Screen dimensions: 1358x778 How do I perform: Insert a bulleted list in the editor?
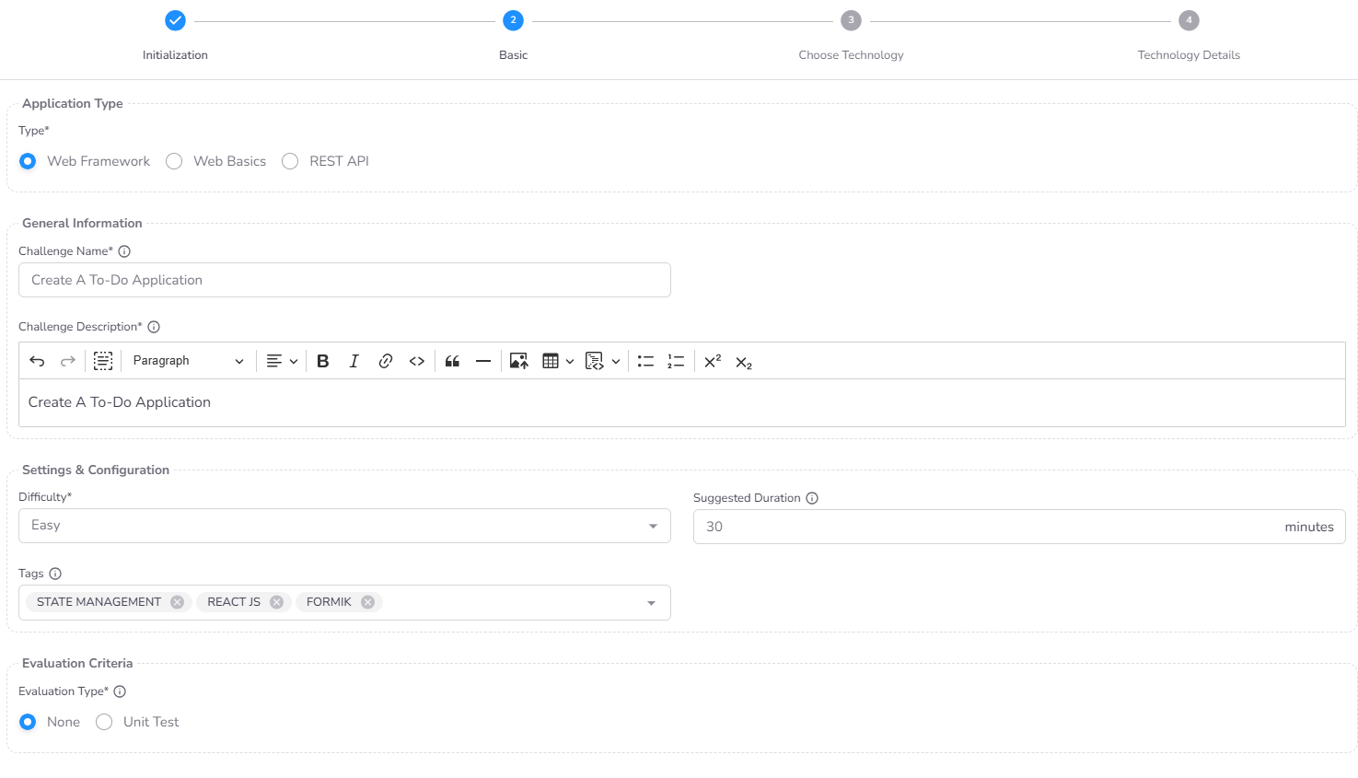645,361
